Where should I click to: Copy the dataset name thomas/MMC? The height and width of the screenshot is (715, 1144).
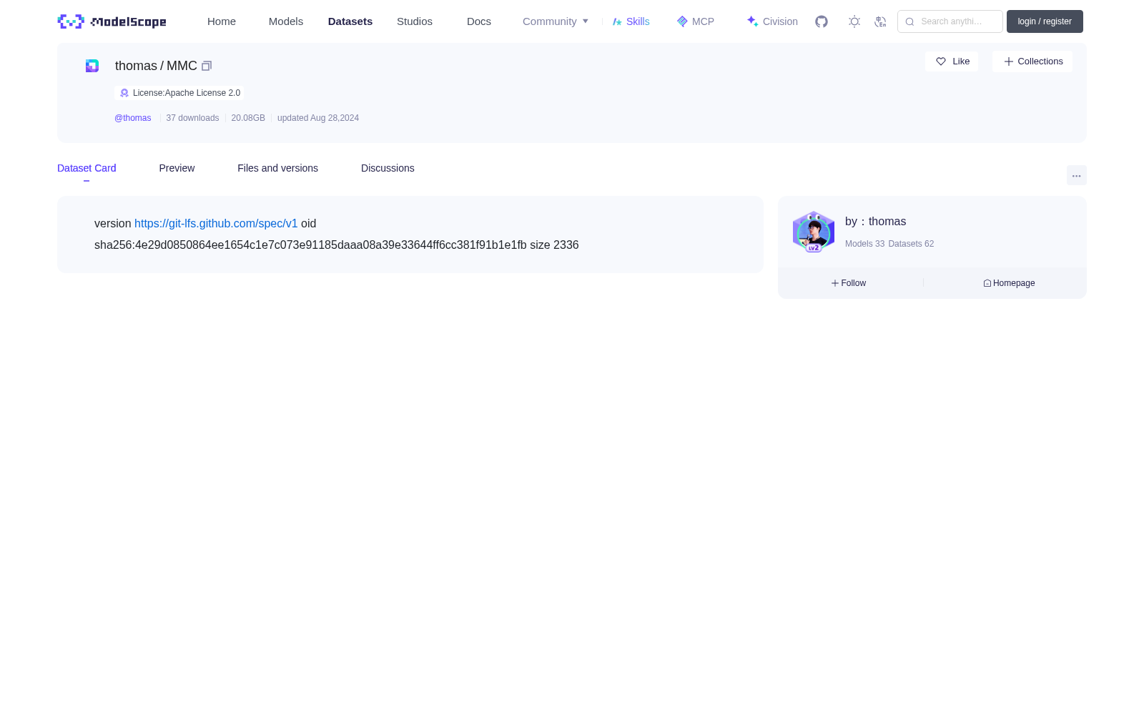(x=207, y=66)
